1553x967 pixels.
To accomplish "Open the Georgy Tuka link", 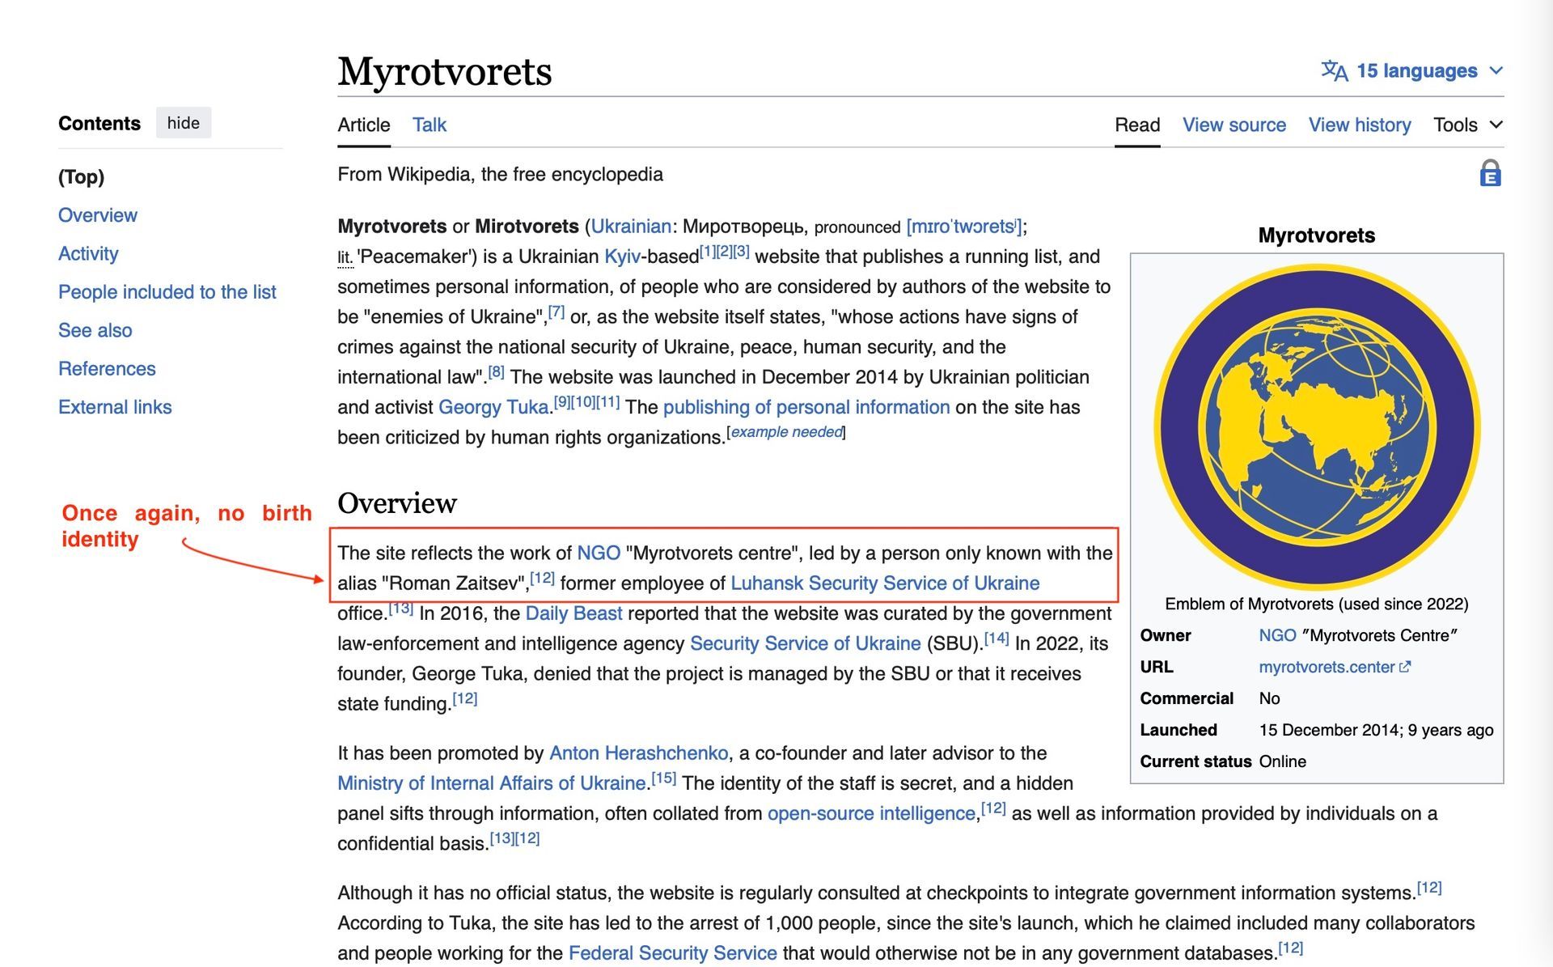I will 493,407.
